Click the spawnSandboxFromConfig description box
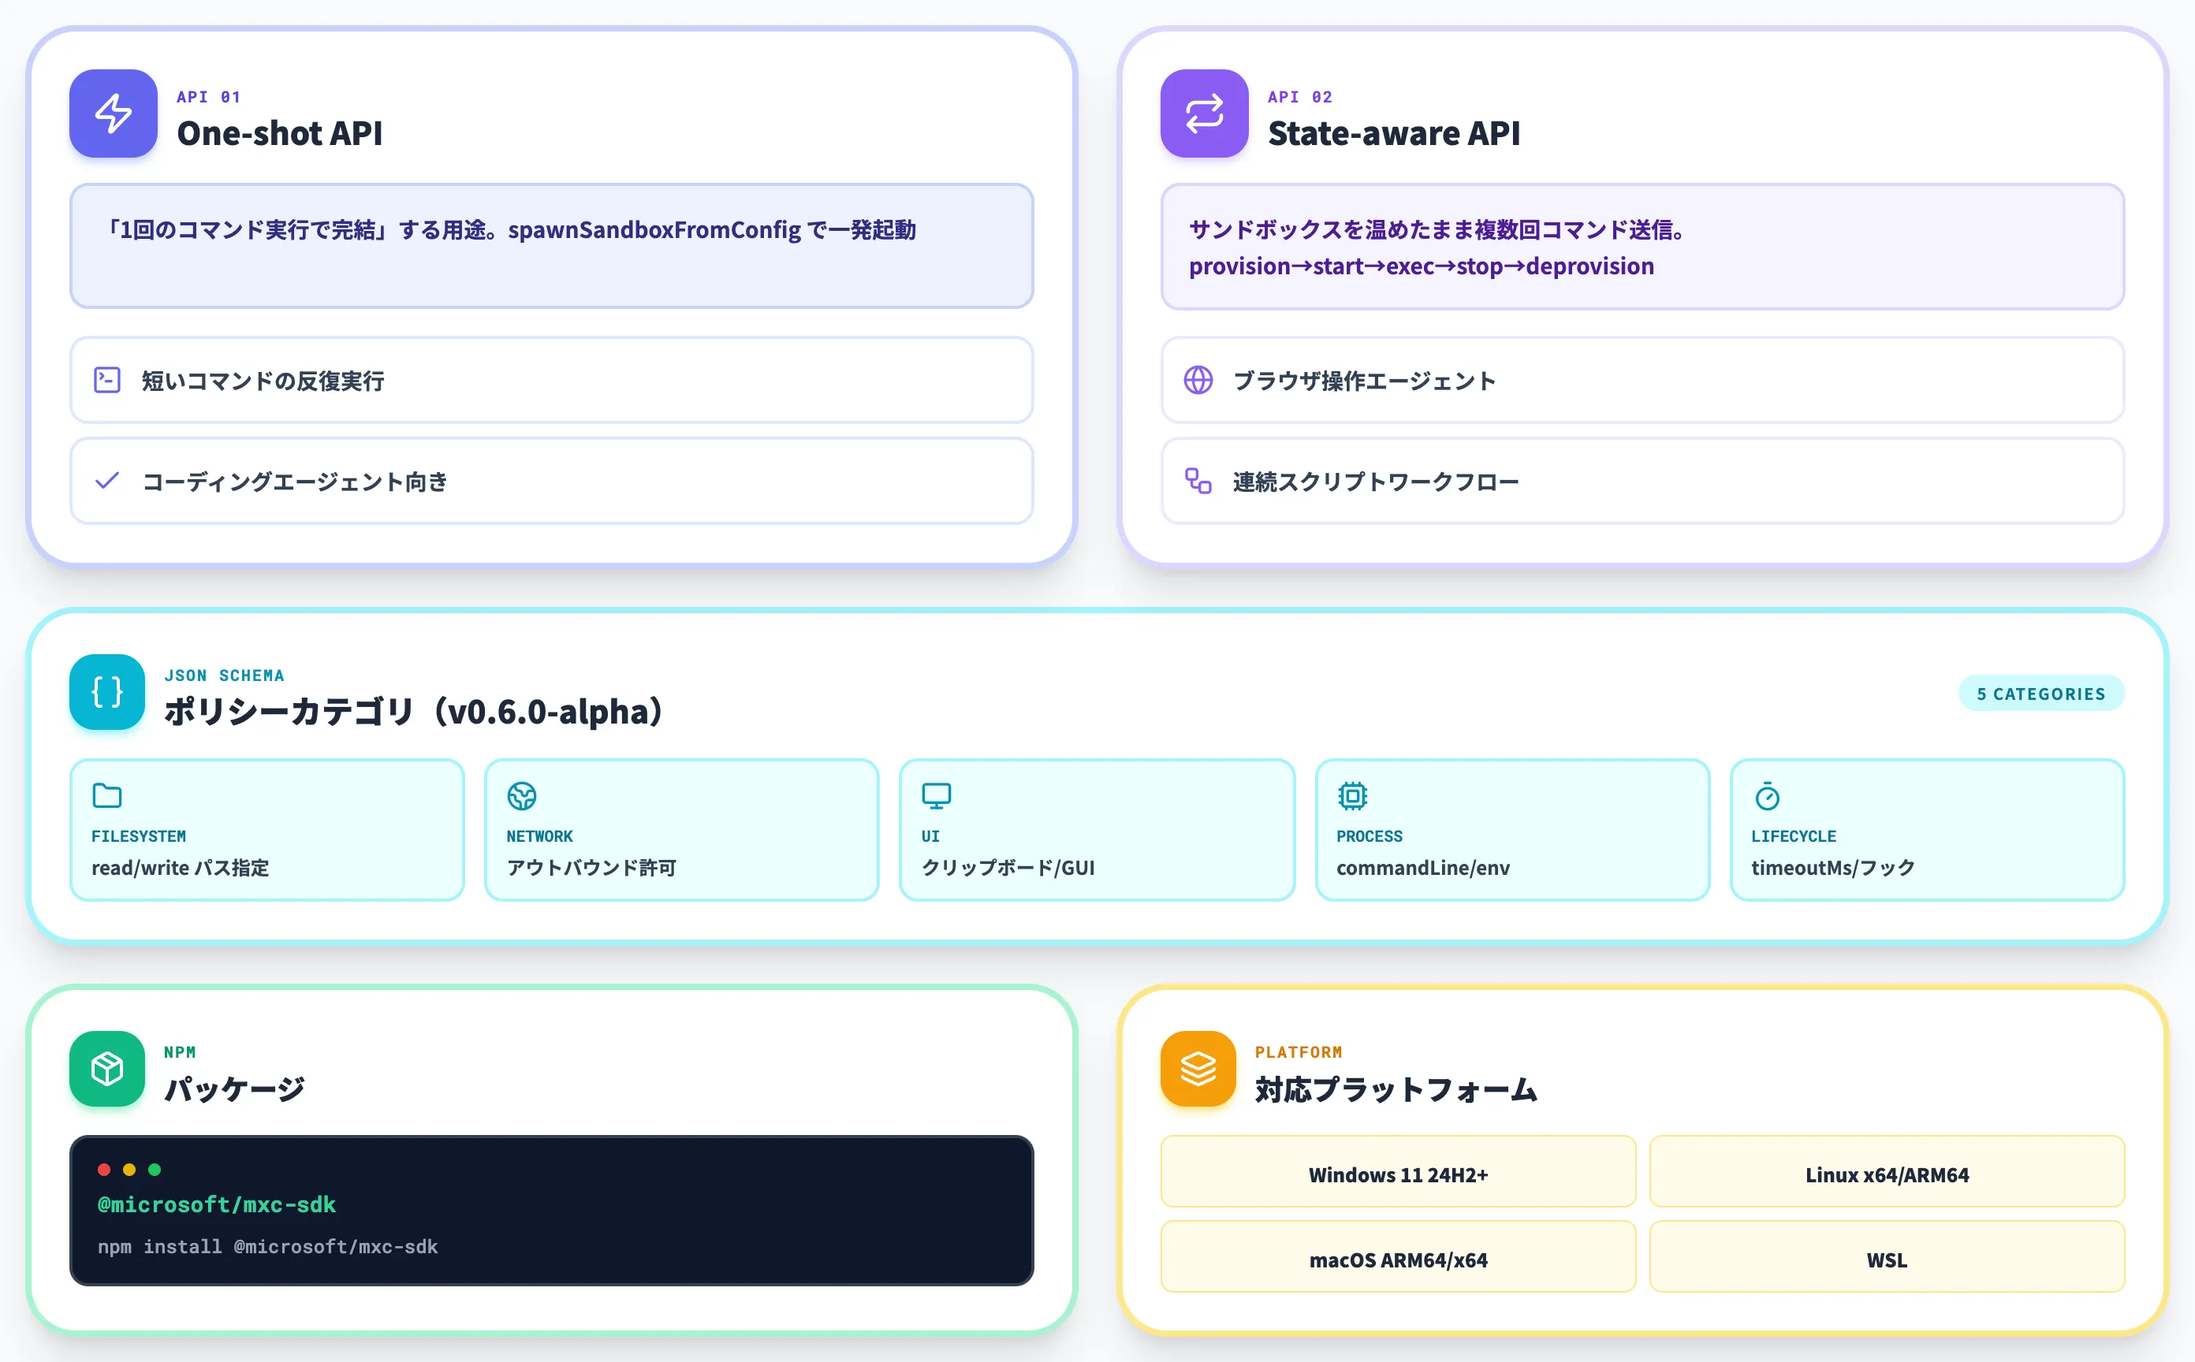2195x1362 pixels. [551, 246]
